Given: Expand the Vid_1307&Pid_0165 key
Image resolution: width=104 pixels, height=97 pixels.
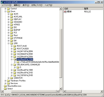Looking at the screenshot, I should pyautogui.click(x=12, y=75).
